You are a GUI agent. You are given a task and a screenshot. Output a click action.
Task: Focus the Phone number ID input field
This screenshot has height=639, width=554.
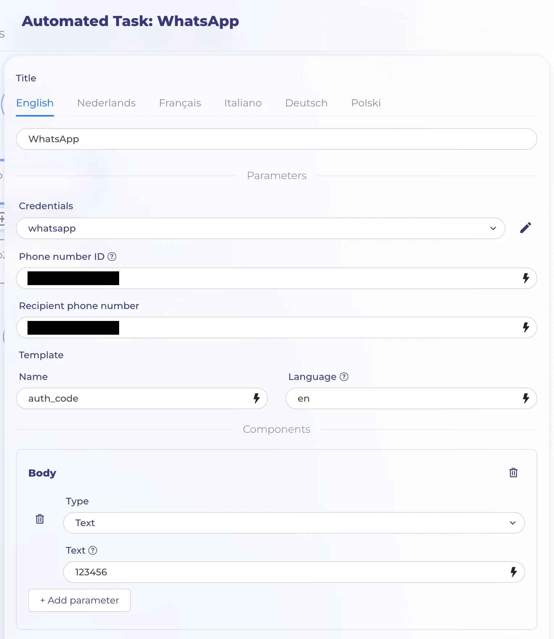pyautogui.click(x=277, y=278)
